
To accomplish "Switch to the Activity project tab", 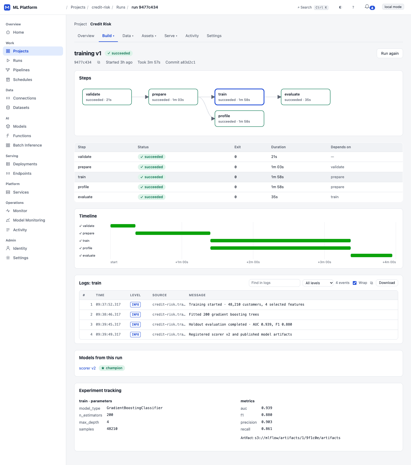I will tap(192, 36).
